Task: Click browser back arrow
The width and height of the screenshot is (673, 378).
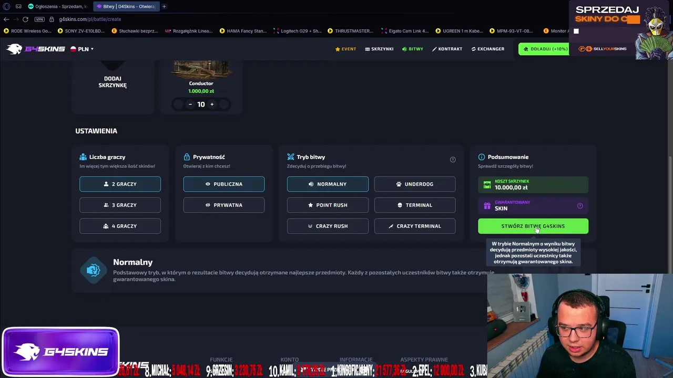Action: [6, 19]
